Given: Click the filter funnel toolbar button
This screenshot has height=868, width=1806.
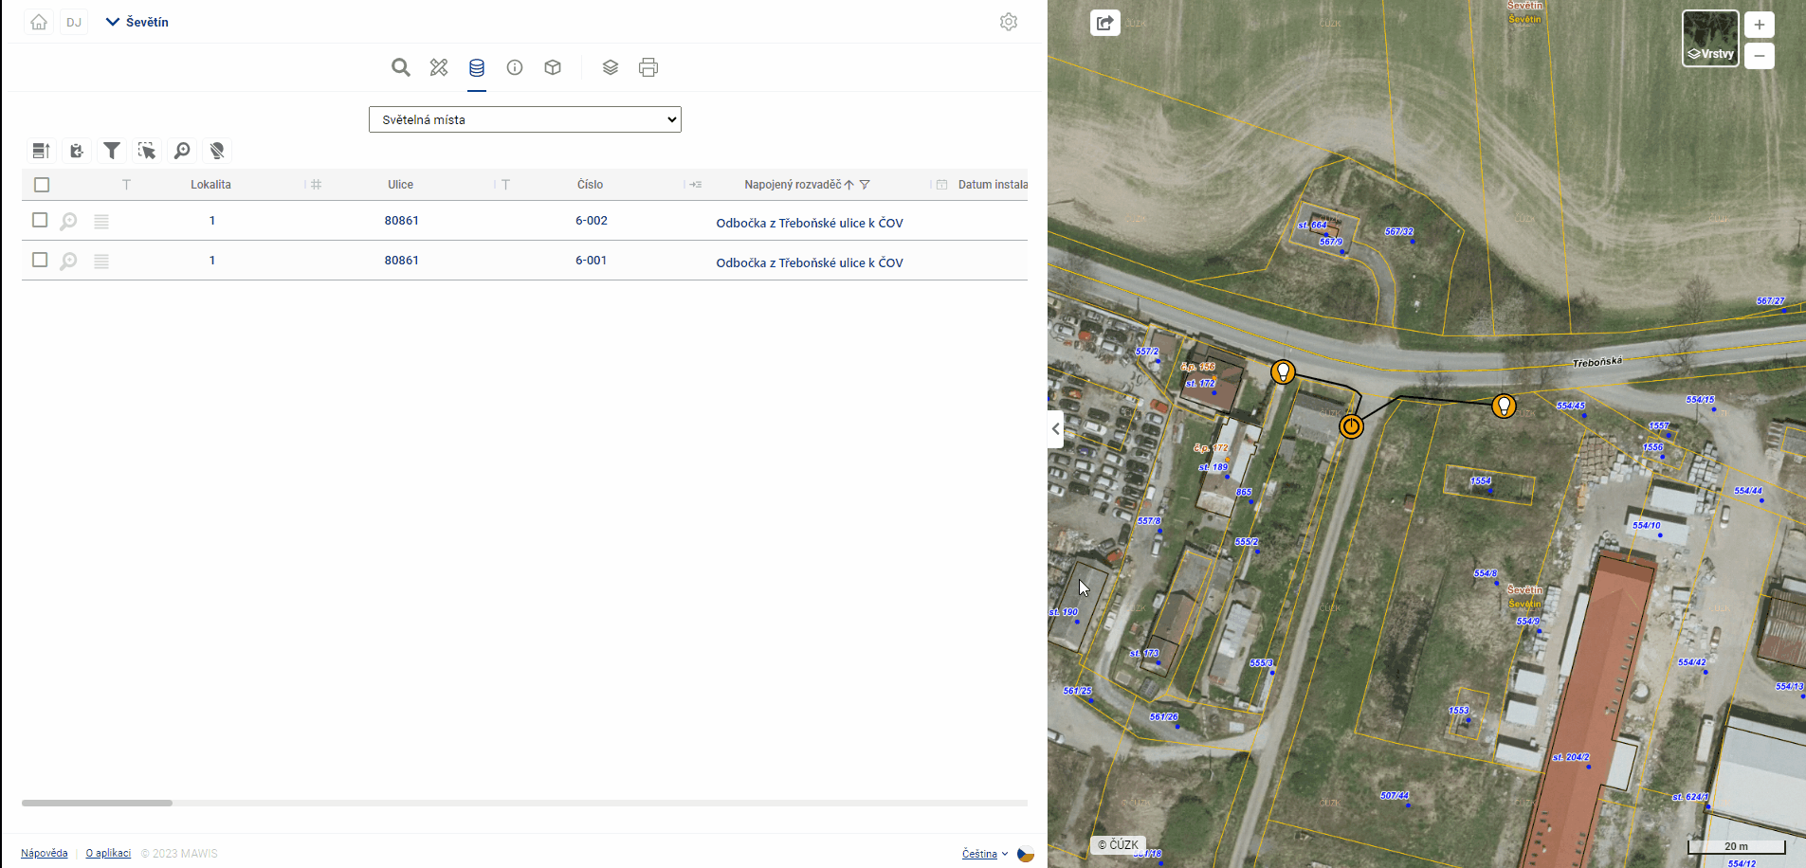Looking at the screenshot, I should [x=112, y=151].
